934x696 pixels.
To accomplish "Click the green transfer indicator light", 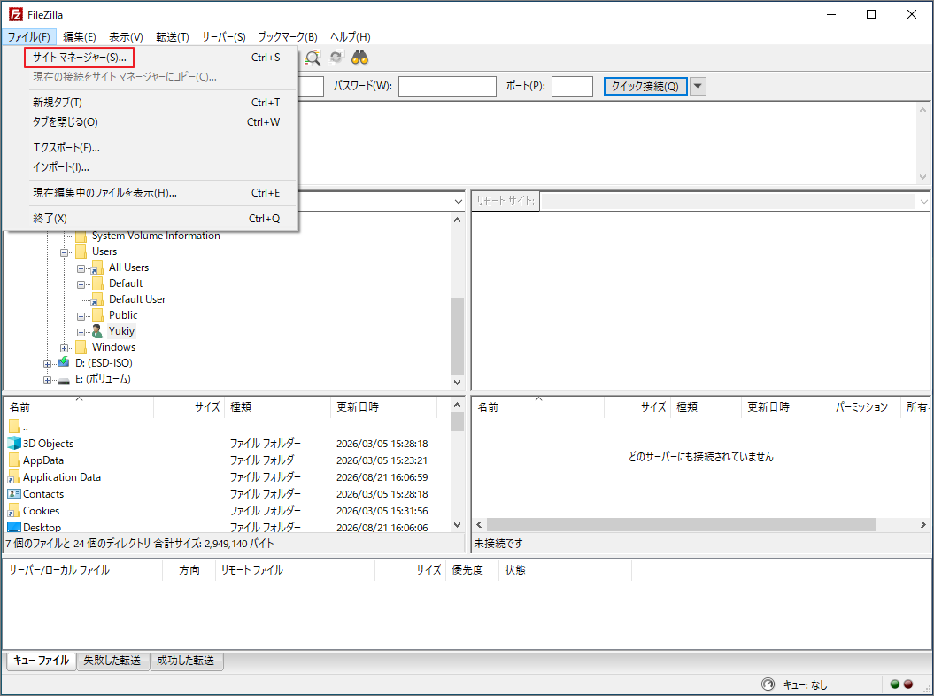I will pos(895,684).
